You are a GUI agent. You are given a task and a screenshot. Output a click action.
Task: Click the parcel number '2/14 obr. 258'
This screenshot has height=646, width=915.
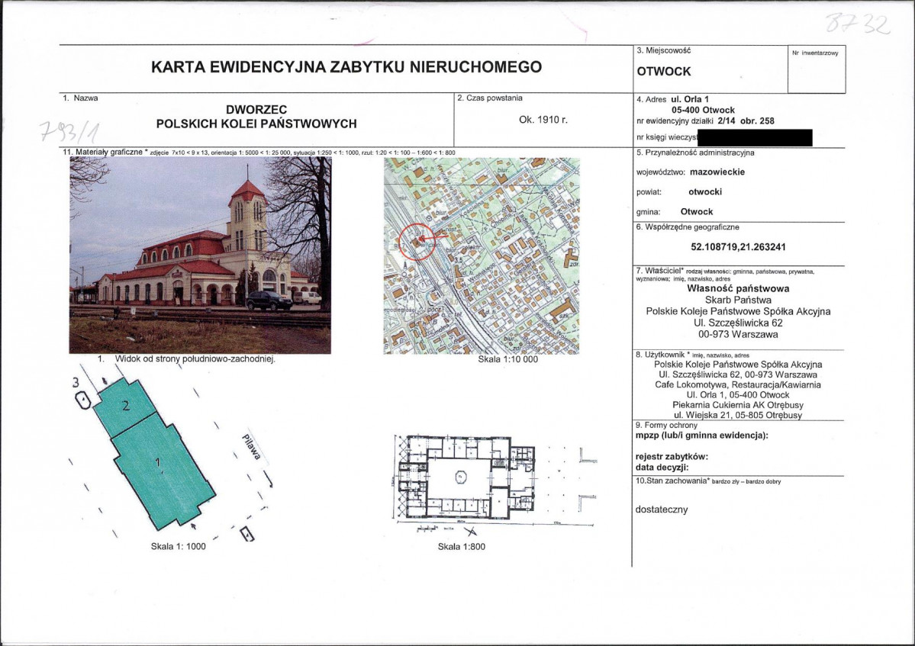[746, 121]
